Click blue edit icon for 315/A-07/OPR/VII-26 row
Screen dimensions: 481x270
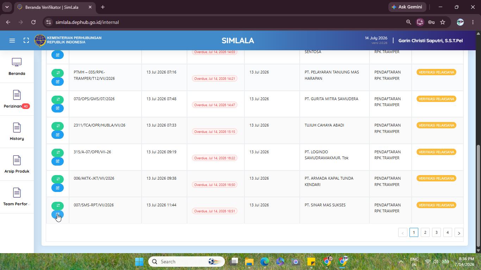(x=58, y=161)
